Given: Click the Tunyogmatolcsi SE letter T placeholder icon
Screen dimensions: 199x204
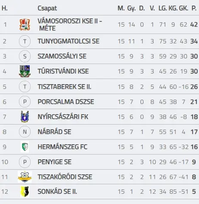Looking at the screenshot, I should pyautogui.click(x=25, y=41).
